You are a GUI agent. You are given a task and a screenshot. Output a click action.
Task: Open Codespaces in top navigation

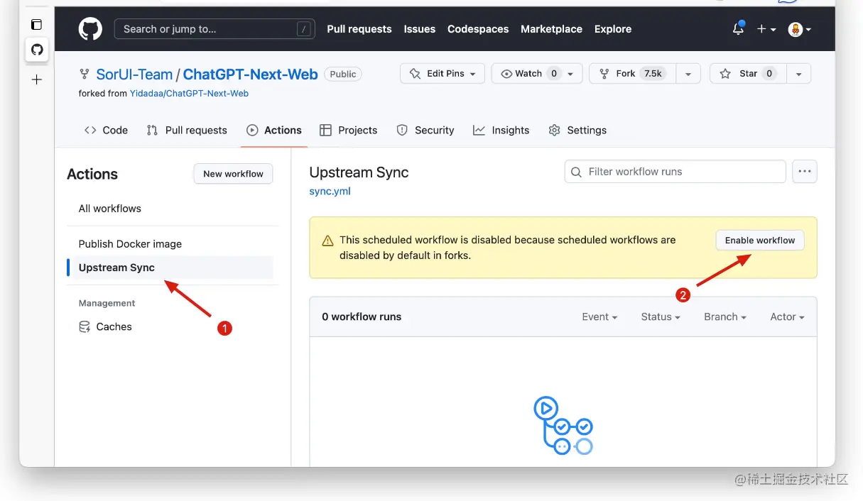point(478,29)
